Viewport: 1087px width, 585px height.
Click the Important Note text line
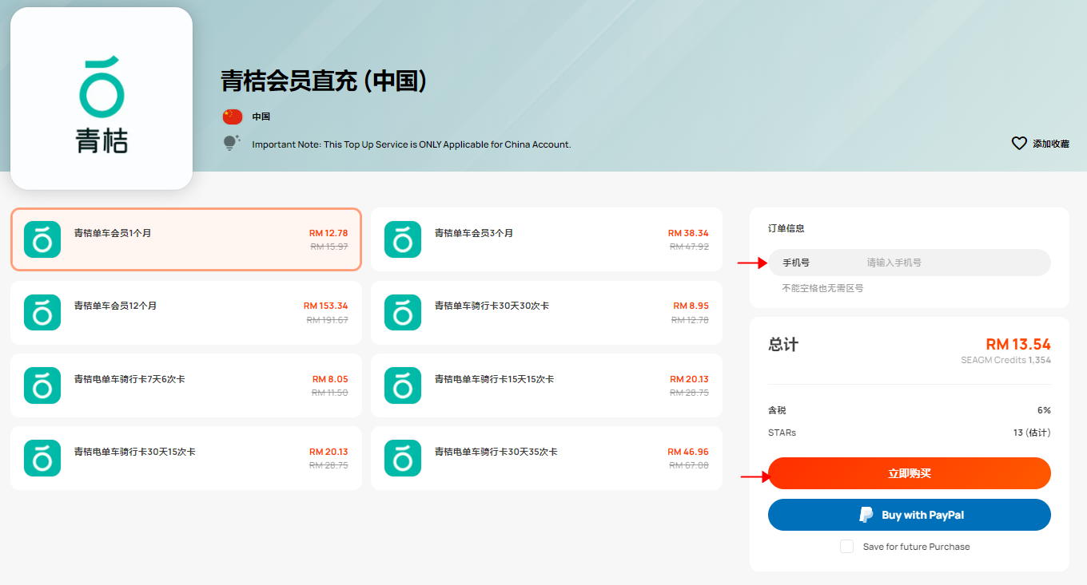(412, 144)
